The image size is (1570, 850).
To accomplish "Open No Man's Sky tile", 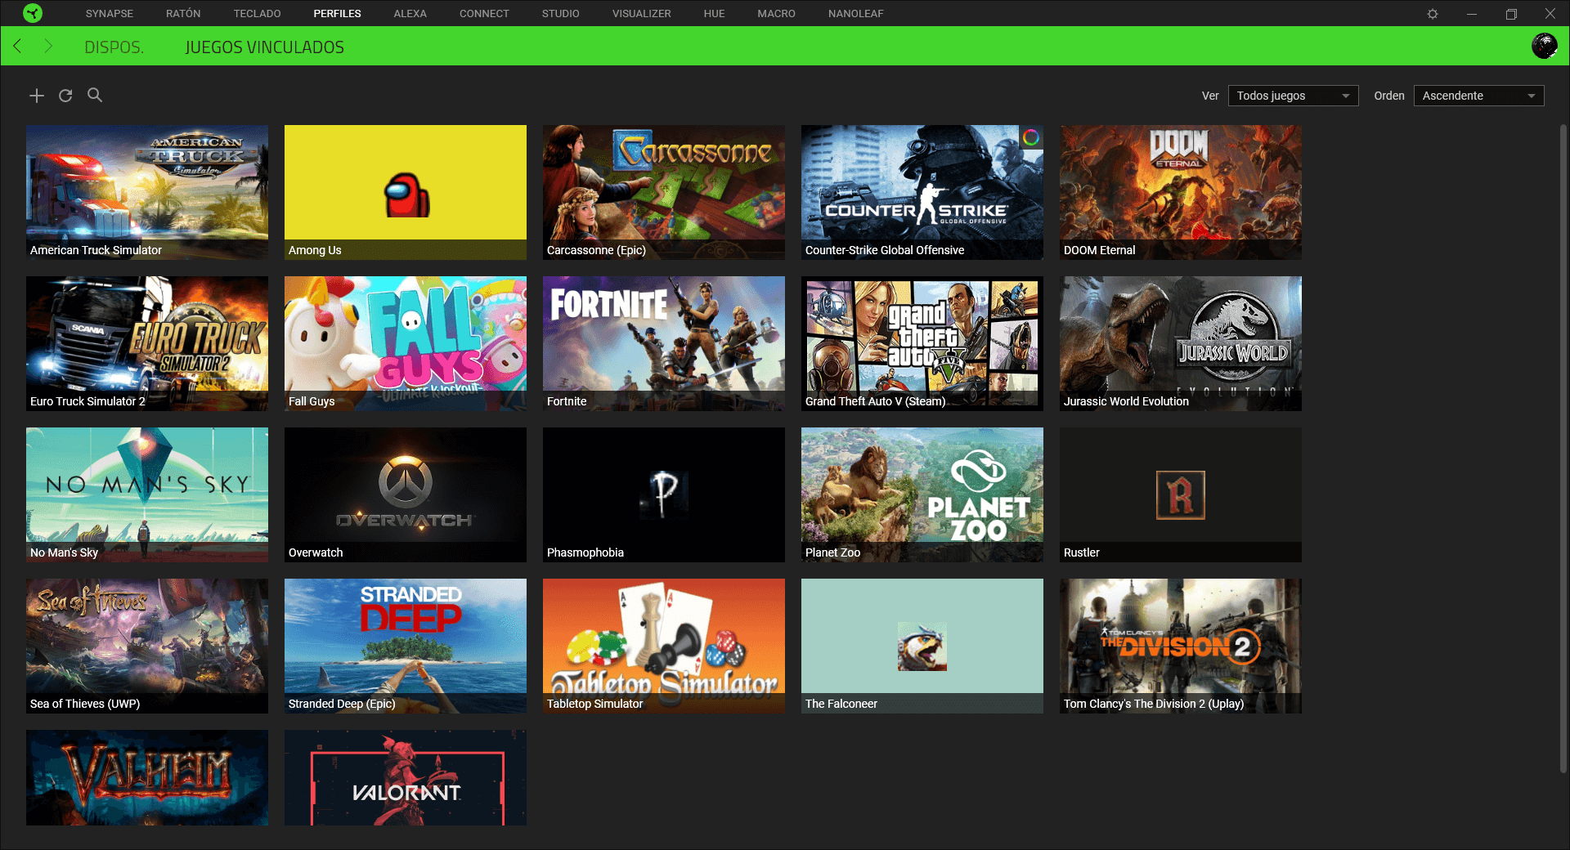I will click(x=147, y=494).
